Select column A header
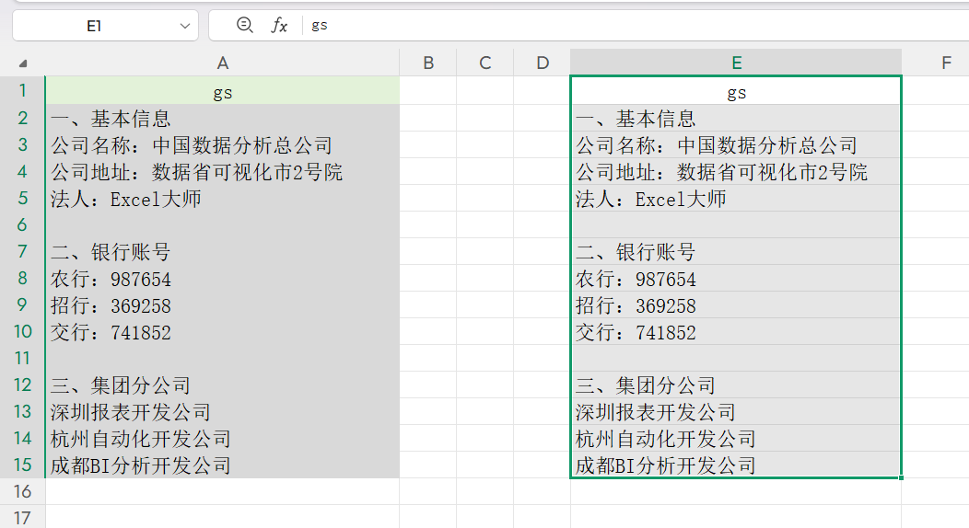 223,63
